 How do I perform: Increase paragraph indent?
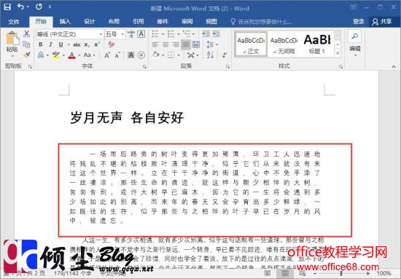(217, 34)
